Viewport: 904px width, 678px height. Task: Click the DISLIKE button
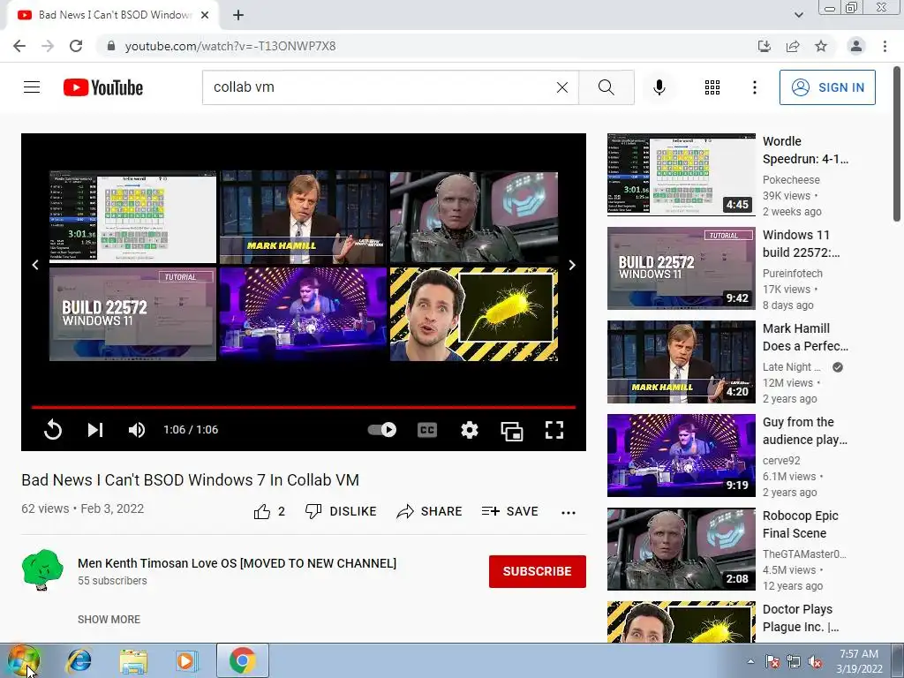341,511
